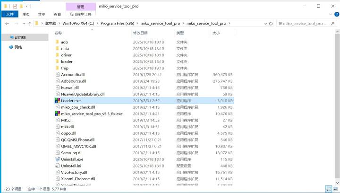Click the quick access properties checkmark icon
The height and width of the screenshot is (193, 340).
pyautogui.click(x=15, y=6)
